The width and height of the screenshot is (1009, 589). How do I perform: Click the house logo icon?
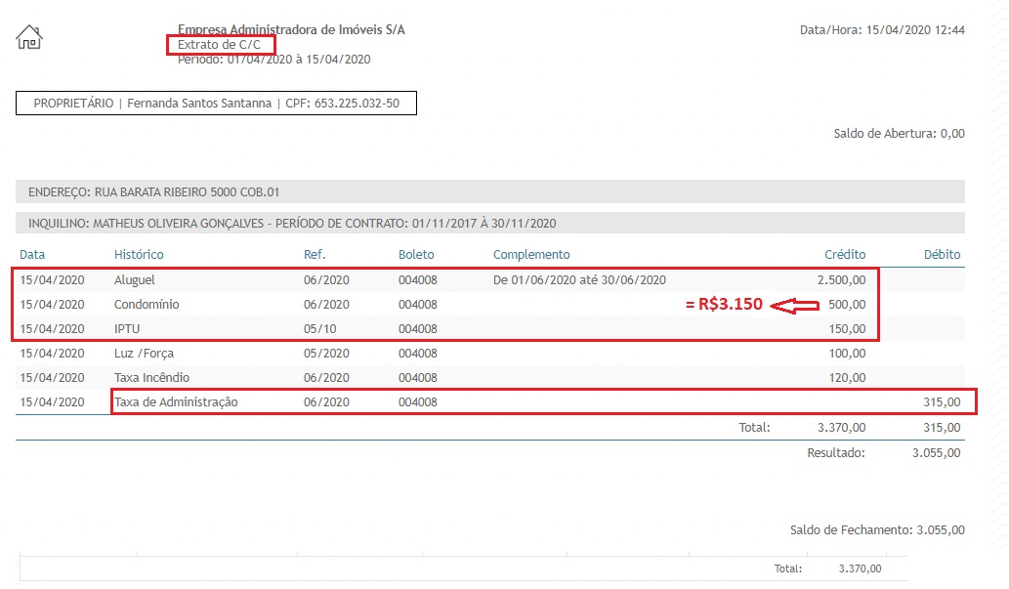pos(29,38)
